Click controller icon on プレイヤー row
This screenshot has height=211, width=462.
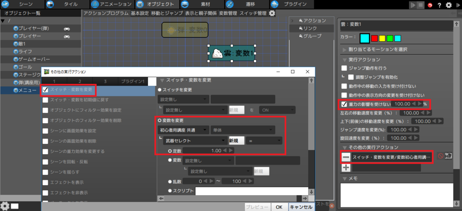(x=67, y=37)
